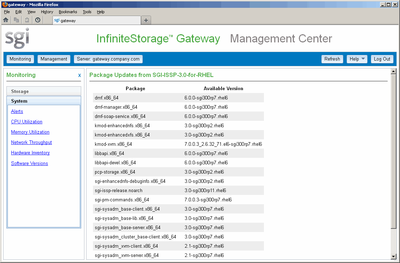This screenshot has width=400, height=263.
Task: Click the Package column header
Action: click(135, 89)
